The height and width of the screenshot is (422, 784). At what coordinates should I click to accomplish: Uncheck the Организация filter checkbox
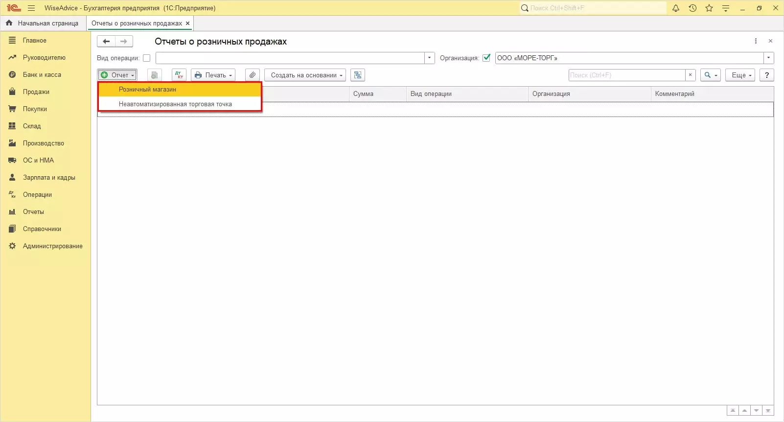[x=486, y=58]
